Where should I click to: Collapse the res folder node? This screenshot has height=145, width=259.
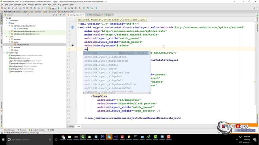point(7,37)
